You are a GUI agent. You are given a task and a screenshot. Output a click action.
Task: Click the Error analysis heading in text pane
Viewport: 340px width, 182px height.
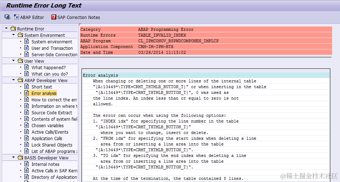(x=101, y=75)
